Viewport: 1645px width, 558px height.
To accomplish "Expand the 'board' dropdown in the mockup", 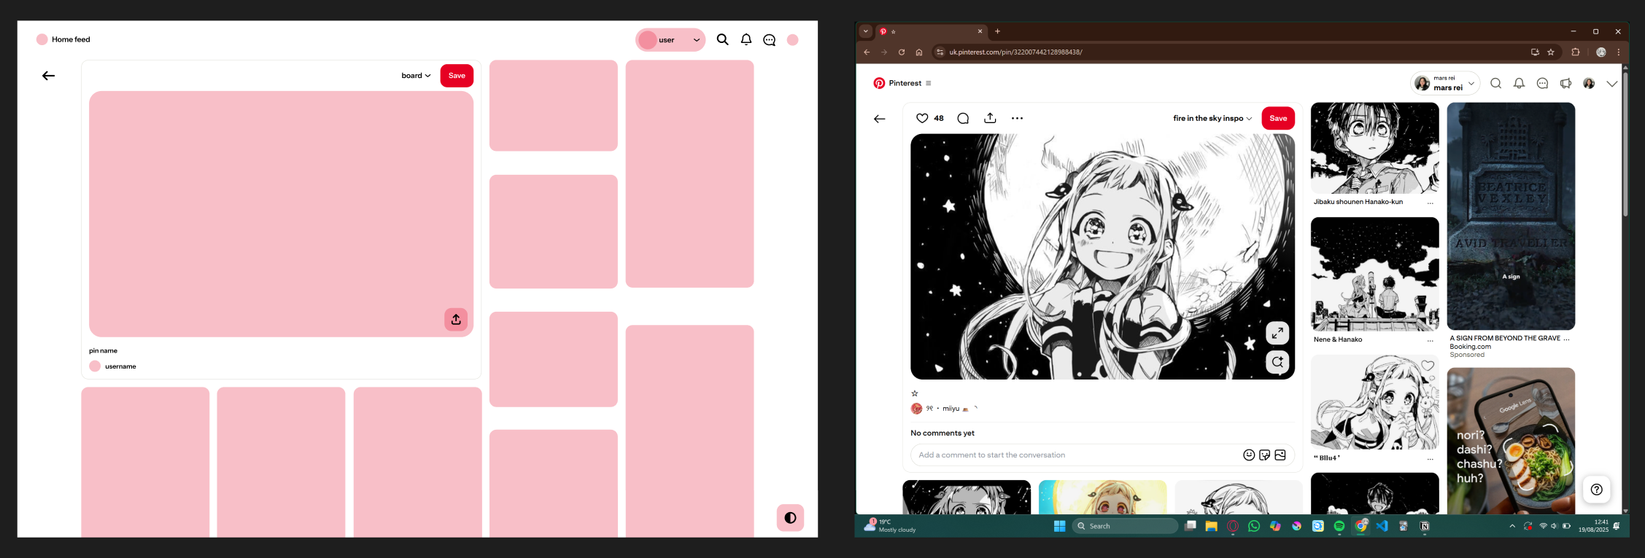I will coord(416,76).
